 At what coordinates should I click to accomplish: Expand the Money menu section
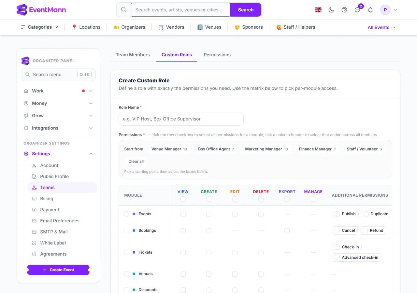[x=58, y=103]
